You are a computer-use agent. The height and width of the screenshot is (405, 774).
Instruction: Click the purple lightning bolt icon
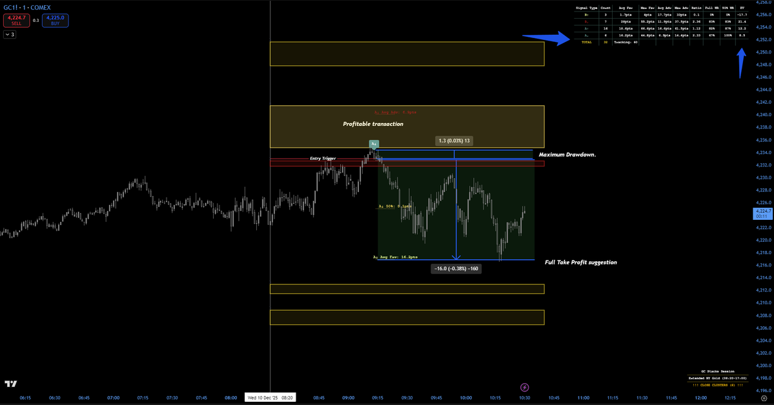coord(524,387)
